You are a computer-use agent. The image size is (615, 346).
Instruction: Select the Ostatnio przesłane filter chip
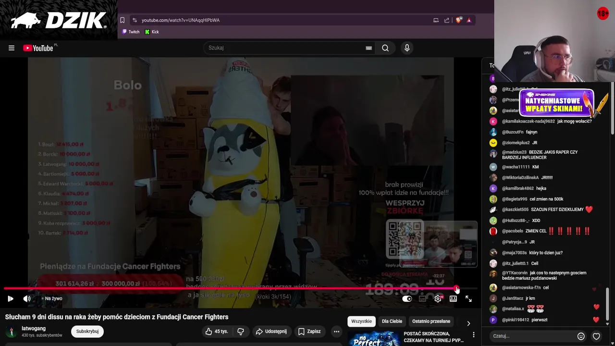point(431,321)
